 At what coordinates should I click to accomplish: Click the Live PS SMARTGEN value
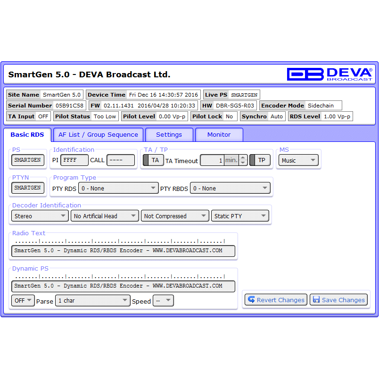[244, 95]
